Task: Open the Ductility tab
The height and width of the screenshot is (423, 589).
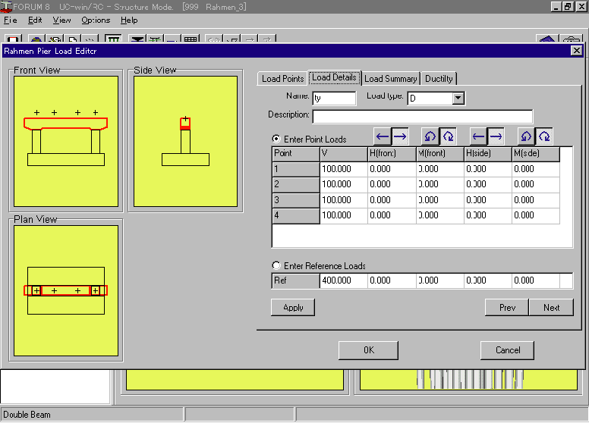Action: click(439, 79)
